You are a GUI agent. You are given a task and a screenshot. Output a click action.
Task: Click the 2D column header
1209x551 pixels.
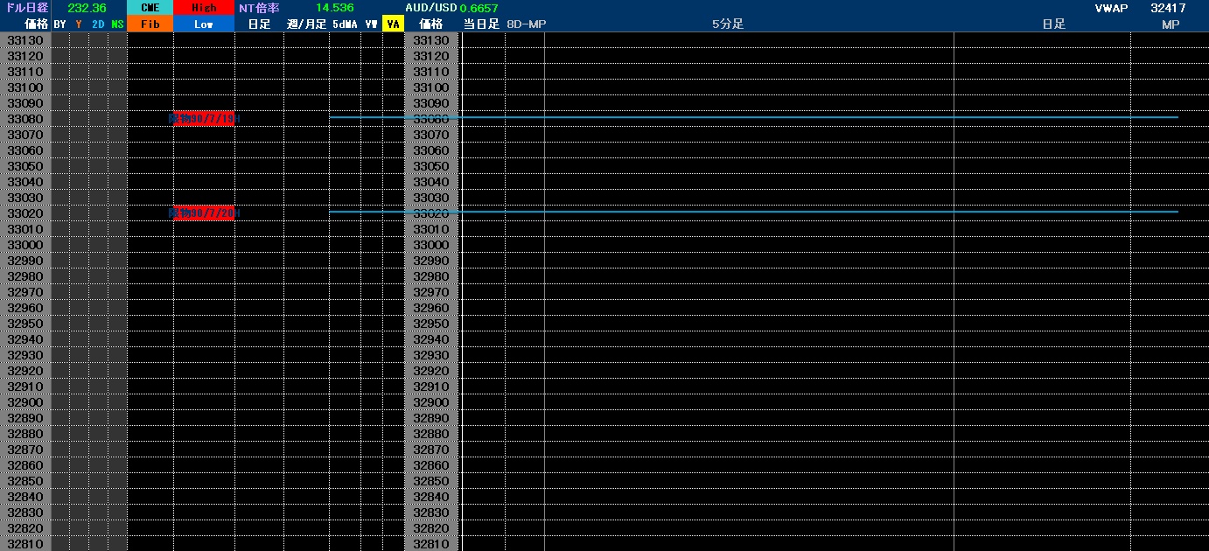[98, 24]
